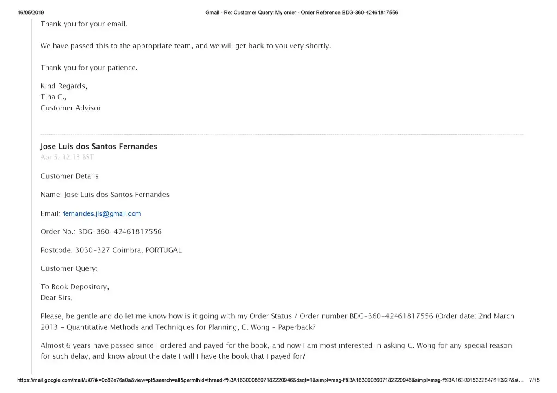This screenshot has width=557, height=393.
Task: Click the 7/15 page number
Action: pyautogui.click(x=534, y=380)
